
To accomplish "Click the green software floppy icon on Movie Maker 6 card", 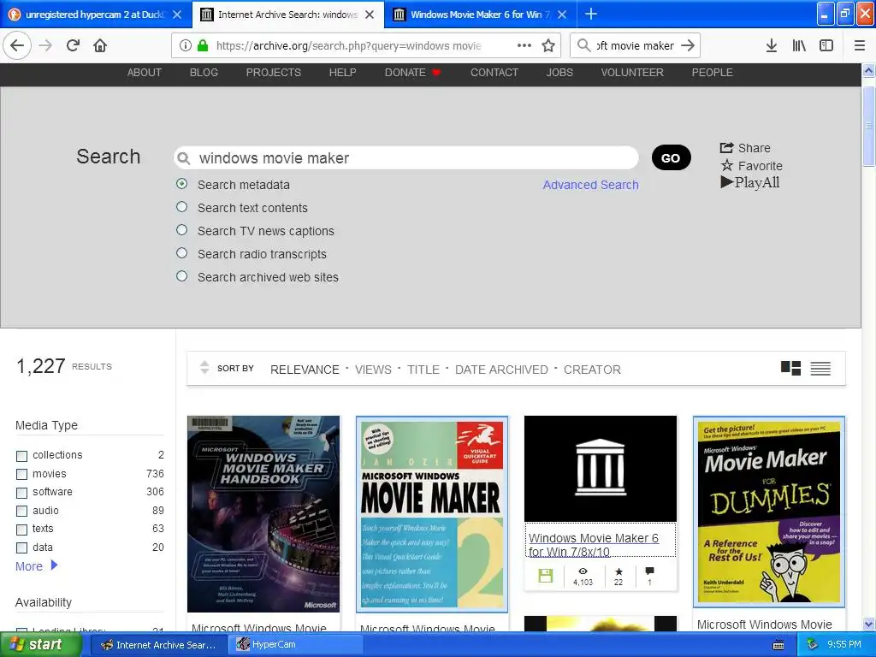I will tap(545, 576).
